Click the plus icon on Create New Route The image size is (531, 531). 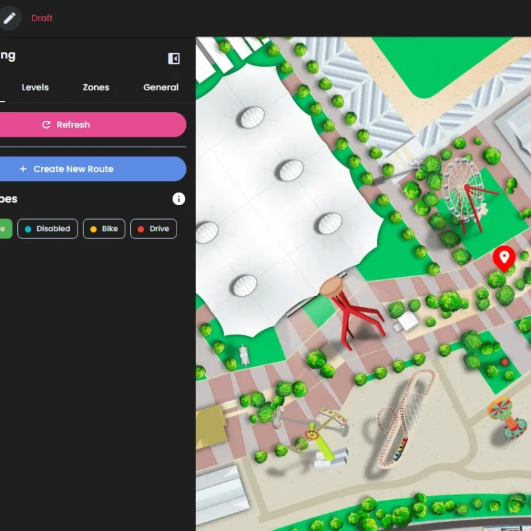(x=23, y=169)
